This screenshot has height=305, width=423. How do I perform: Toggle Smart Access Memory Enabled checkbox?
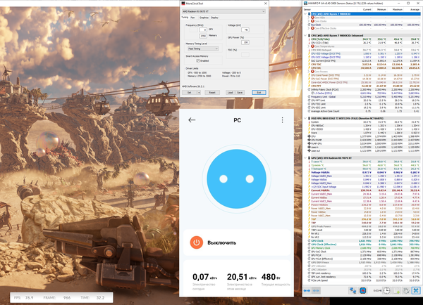click(198, 60)
